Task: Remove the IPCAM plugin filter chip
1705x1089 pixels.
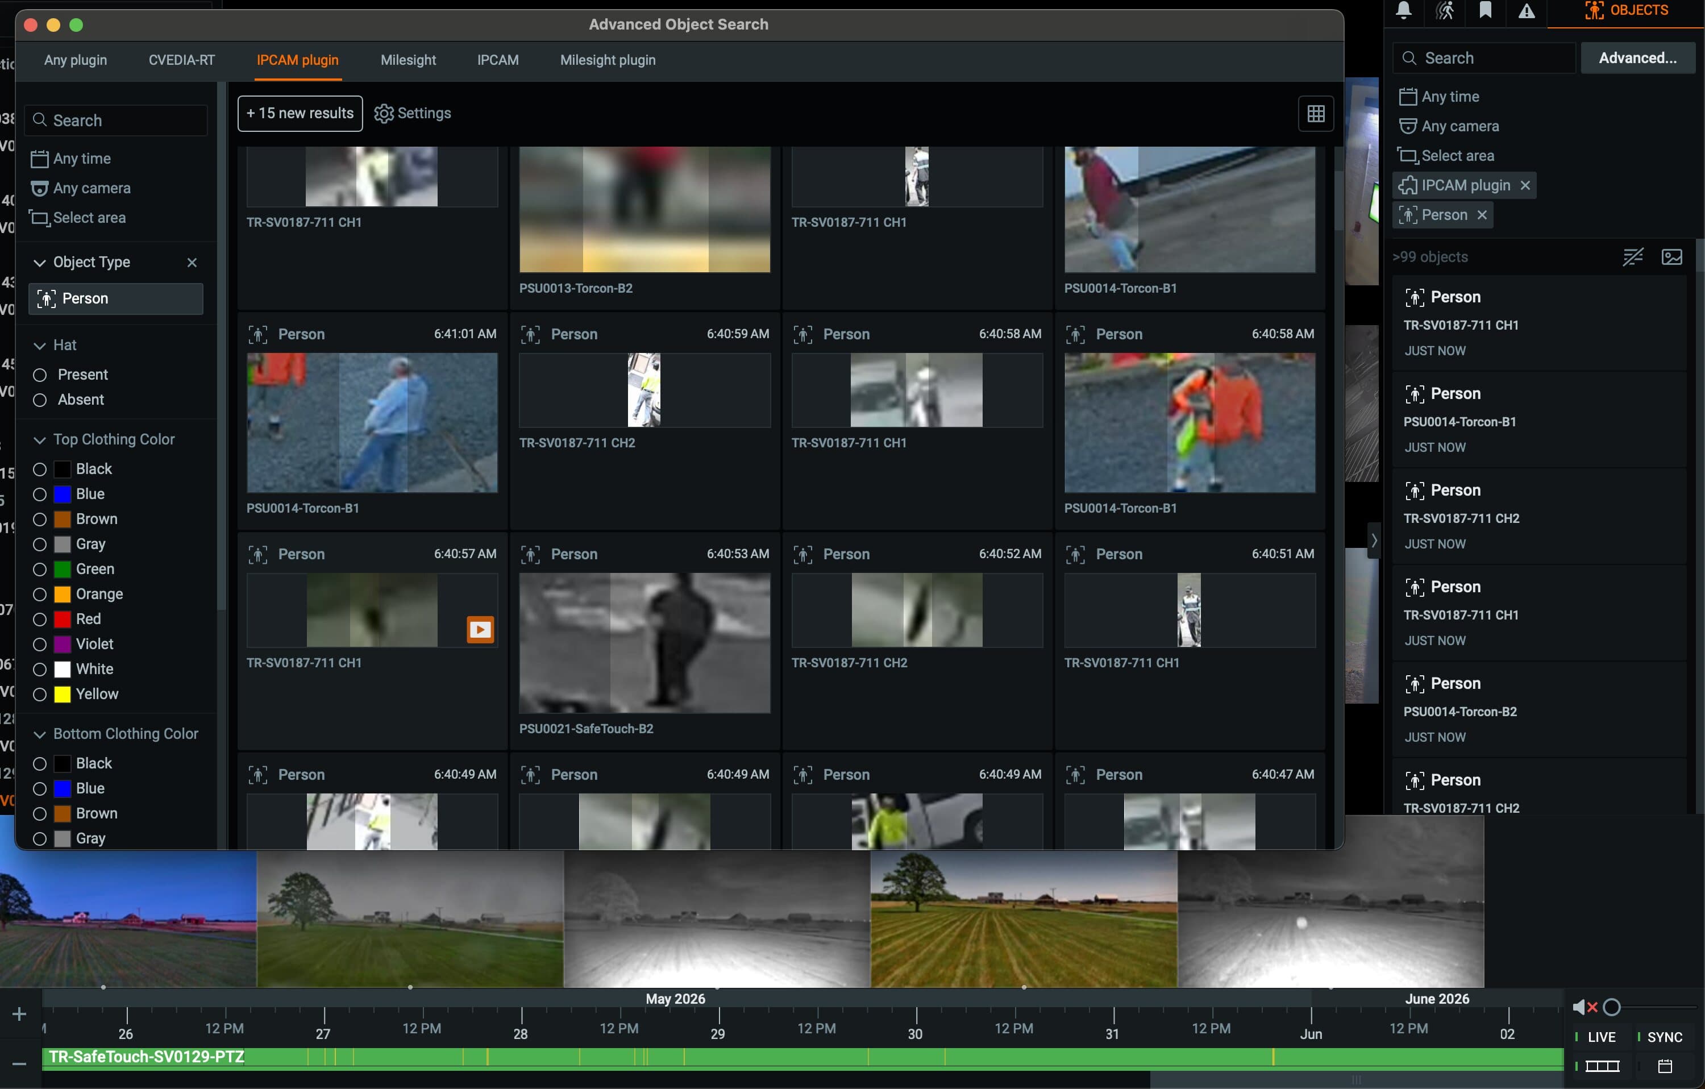Action: point(1525,185)
